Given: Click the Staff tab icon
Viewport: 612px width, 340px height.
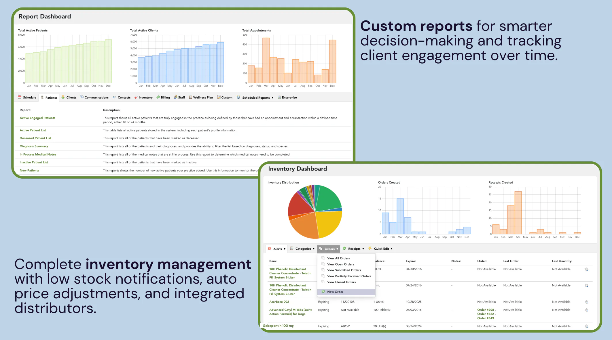Looking at the screenshot, I should click(x=175, y=97).
